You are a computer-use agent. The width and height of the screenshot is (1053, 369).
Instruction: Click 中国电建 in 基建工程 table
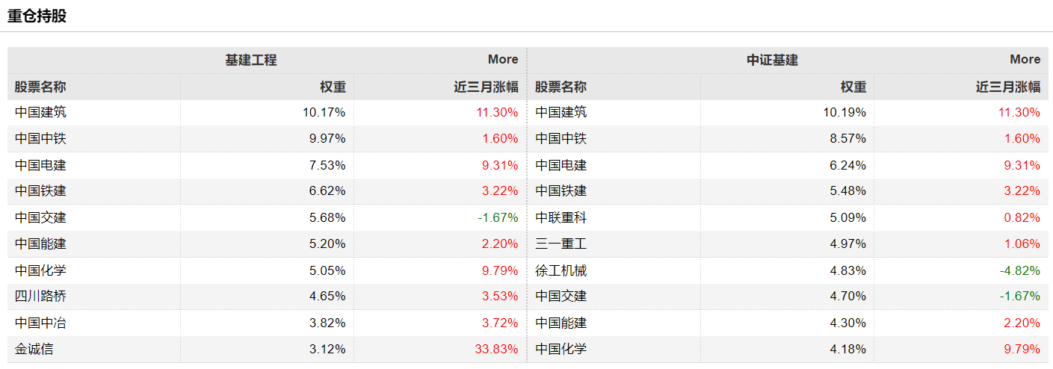click(x=40, y=165)
